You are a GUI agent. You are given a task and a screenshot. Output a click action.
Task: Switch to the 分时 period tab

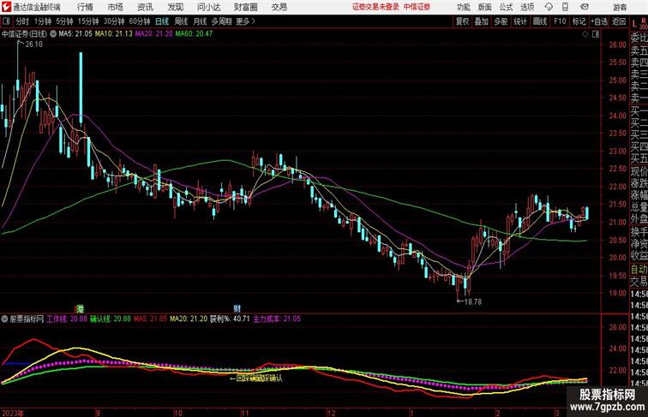tap(22, 21)
